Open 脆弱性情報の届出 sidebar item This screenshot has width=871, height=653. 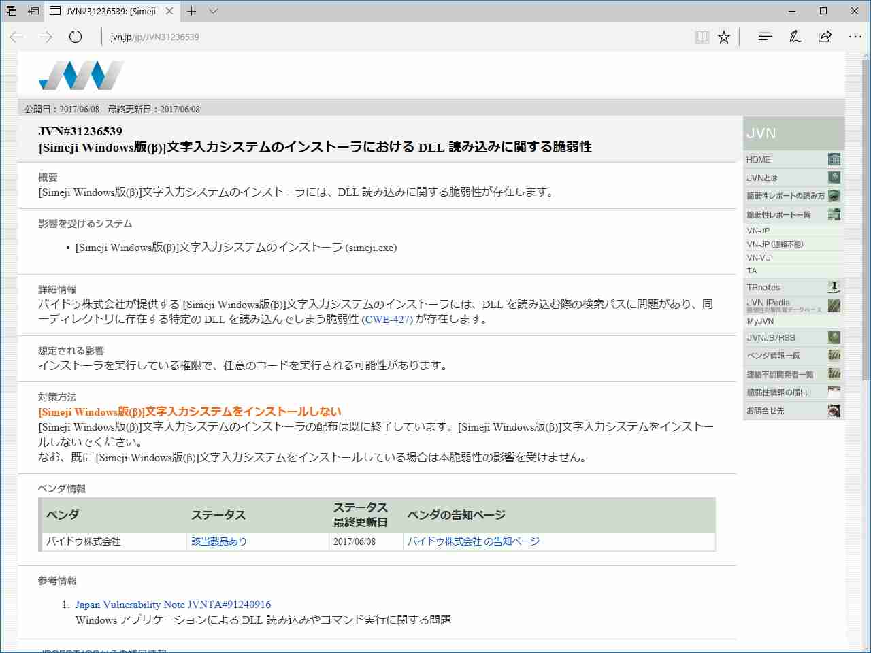coord(776,392)
